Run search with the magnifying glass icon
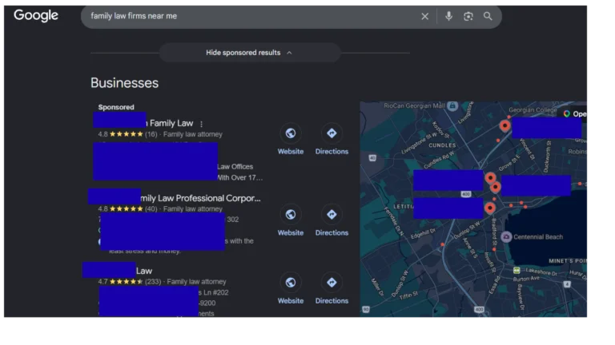 (x=488, y=16)
